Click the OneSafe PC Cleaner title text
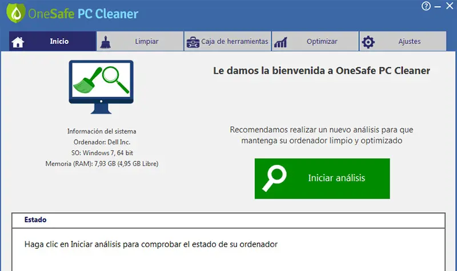 (83, 14)
